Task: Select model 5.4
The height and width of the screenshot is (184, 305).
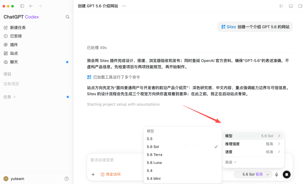Action: 182,170
